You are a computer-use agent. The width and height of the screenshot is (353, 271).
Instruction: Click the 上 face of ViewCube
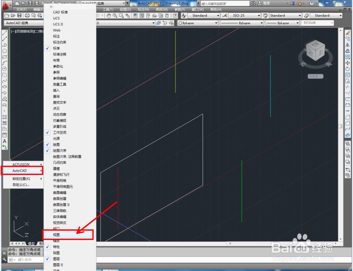click(x=321, y=52)
